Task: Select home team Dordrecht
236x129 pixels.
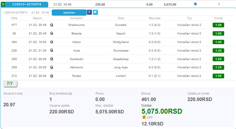Action: [77, 59]
